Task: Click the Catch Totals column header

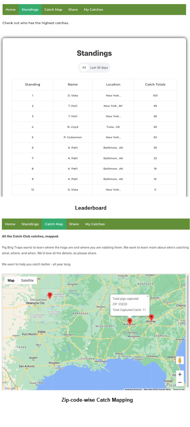Action: (155, 85)
